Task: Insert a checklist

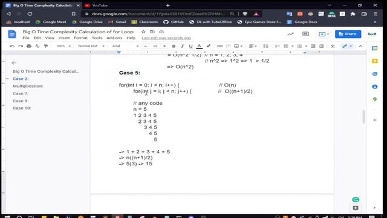Action: coord(277,46)
